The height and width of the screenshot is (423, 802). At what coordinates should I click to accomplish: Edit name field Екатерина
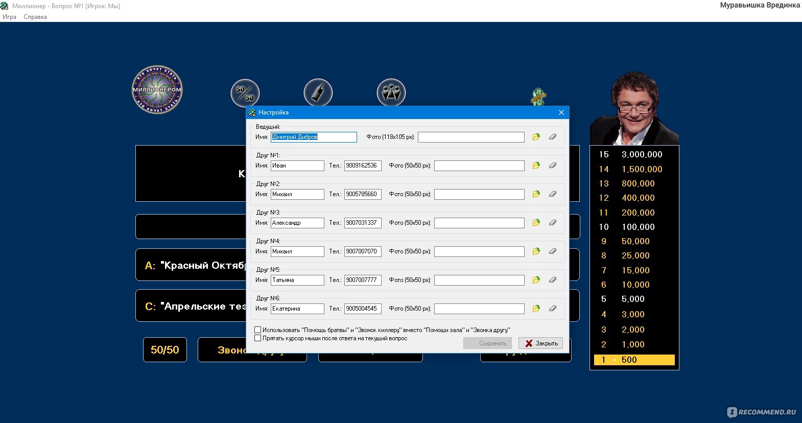pos(297,309)
